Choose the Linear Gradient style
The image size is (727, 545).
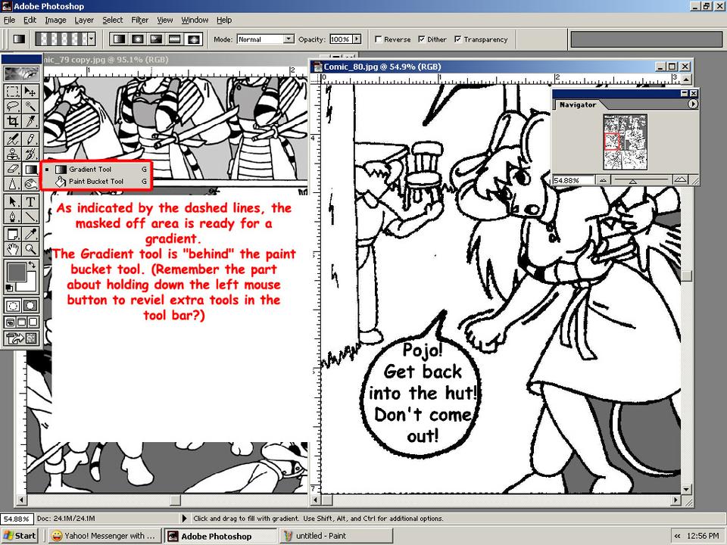(119, 39)
